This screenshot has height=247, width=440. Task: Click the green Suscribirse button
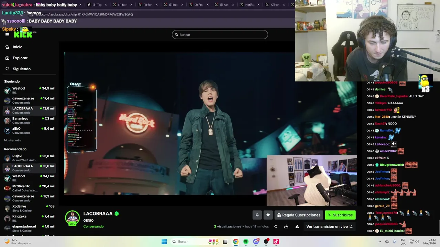tap(340, 215)
